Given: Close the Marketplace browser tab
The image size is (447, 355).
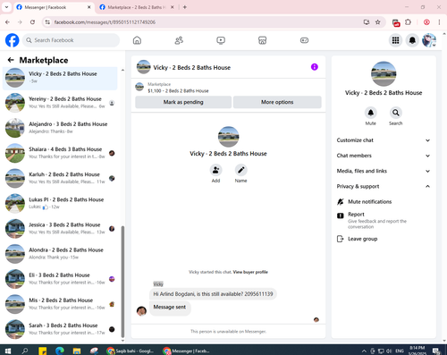Looking at the screenshot, I should click(x=173, y=7).
